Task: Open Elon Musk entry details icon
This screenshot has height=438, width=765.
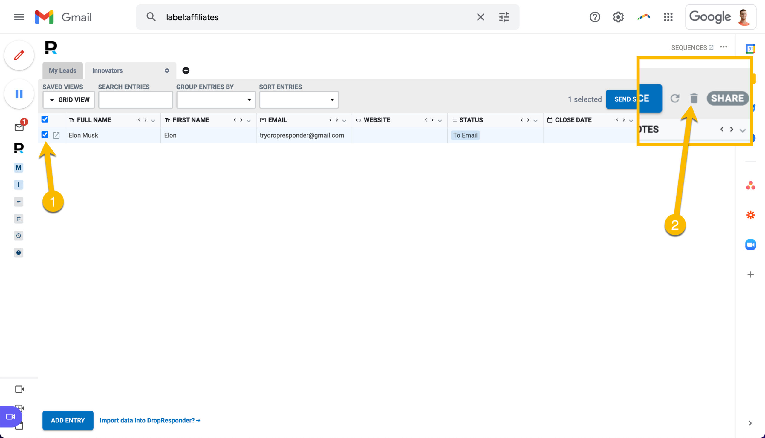Action: point(56,135)
